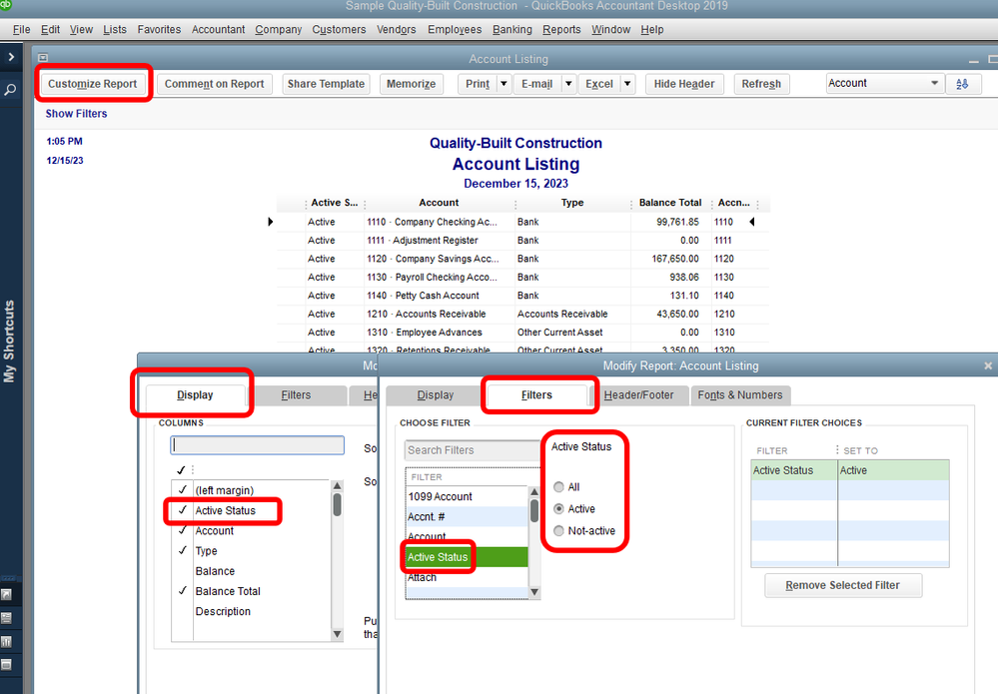Click the 1110 Company Checking account row
This screenshot has width=998, height=694.
[x=521, y=222]
